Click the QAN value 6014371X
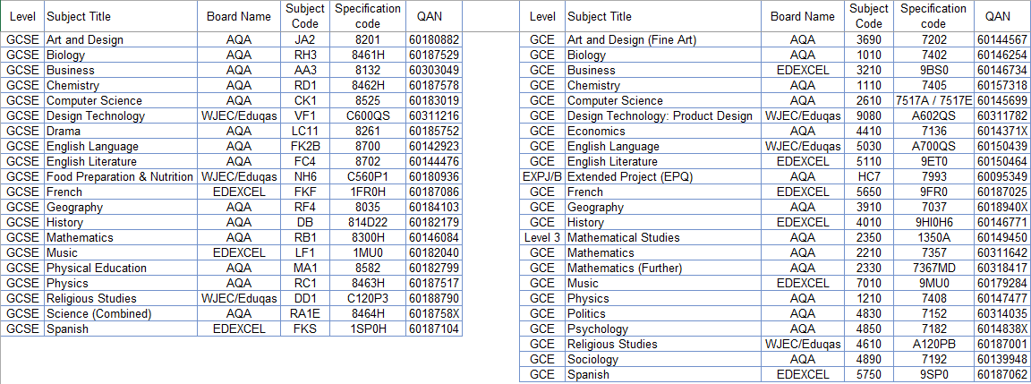This screenshot has height=384, width=1031. pyautogui.click(x=1002, y=132)
